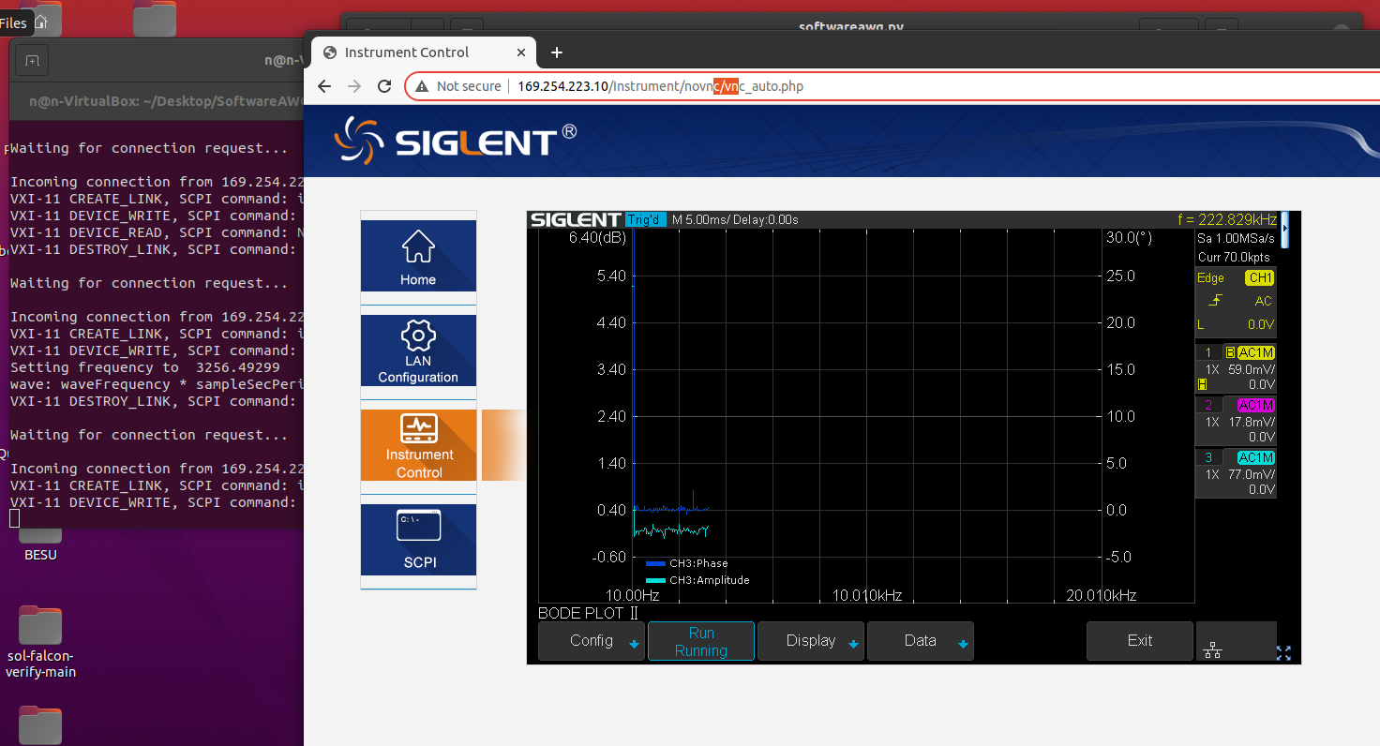
Task: Collapse the scope side panel arrow
Action: coord(1285,230)
